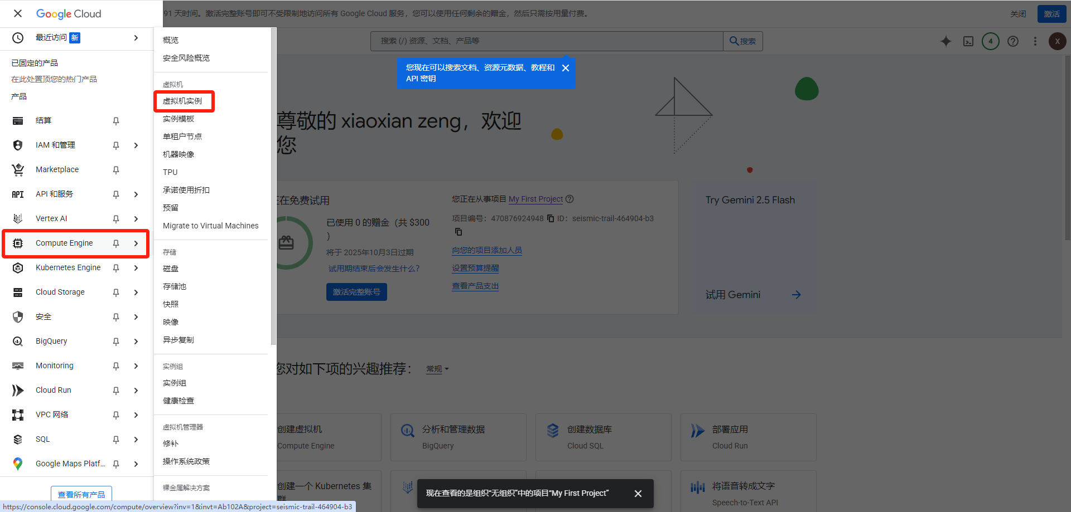Image resolution: width=1071 pixels, height=512 pixels.
Task: Select 实例模板 in the submenu
Action: pyautogui.click(x=178, y=119)
